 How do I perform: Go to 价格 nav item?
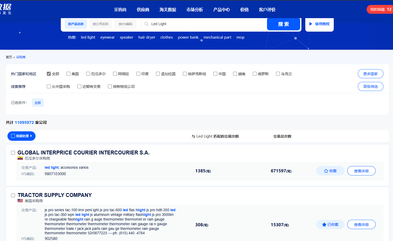(244, 10)
